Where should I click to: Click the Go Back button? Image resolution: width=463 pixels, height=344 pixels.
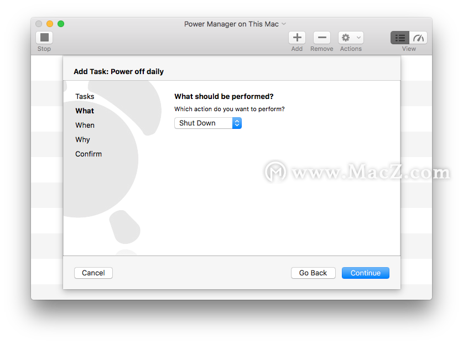tap(313, 273)
